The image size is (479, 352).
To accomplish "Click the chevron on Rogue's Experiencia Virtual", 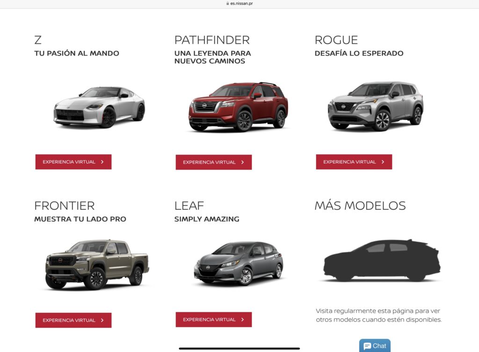I will [383, 162].
